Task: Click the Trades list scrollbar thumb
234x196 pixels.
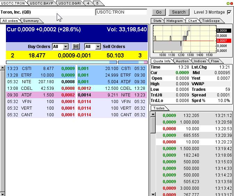Action: pyautogui.click(x=153, y=125)
